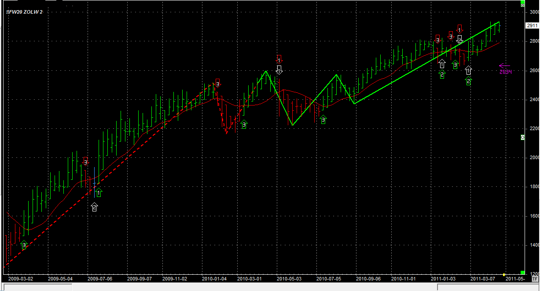
Task: Click the topmost red down arrow 1 near 2011
Action: click(459, 29)
